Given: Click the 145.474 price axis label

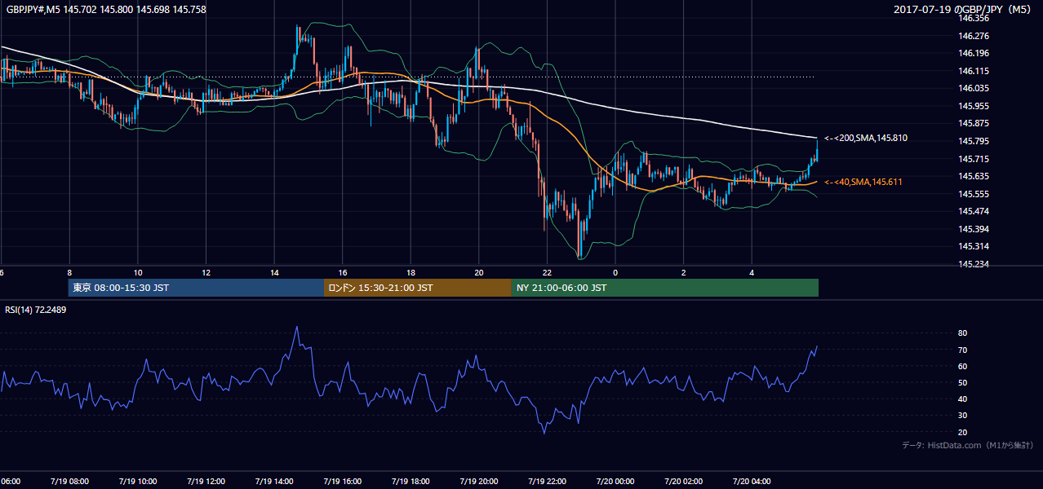Looking at the screenshot, I should pyautogui.click(x=974, y=211).
